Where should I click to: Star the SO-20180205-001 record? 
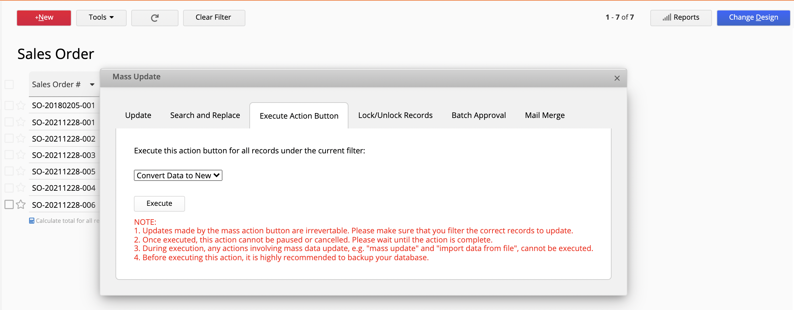(x=21, y=105)
